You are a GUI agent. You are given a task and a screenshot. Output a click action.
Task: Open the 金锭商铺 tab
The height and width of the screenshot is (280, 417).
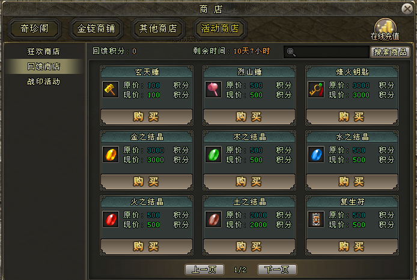(96, 28)
